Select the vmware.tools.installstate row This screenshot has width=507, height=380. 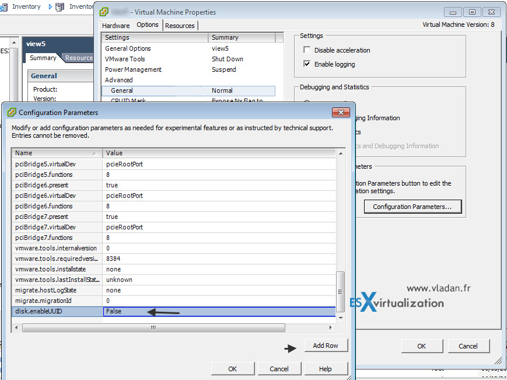(174, 269)
